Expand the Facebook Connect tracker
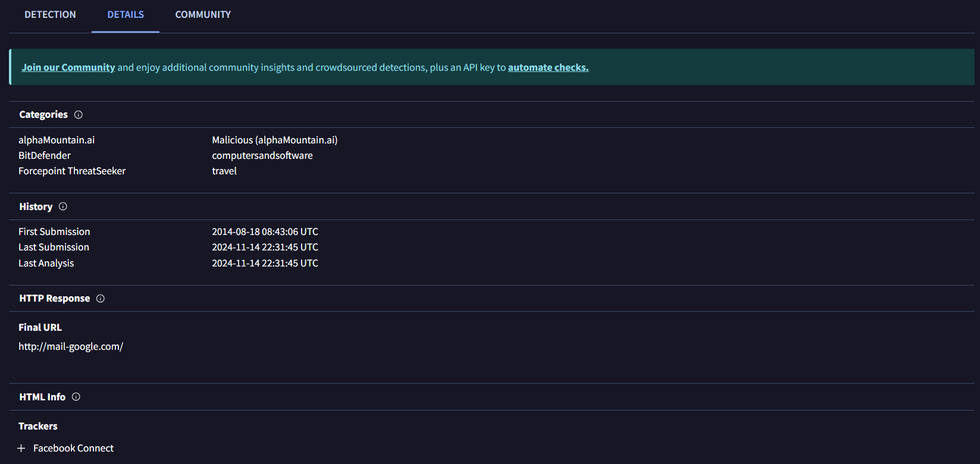Image resolution: width=980 pixels, height=464 pixels. 21,449
